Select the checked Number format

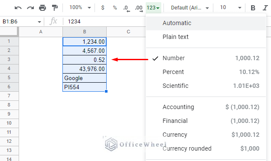pyautogui.click(x=206, y=58)
